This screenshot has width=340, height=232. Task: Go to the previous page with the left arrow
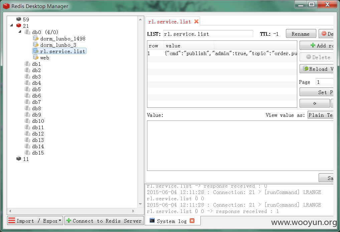click(315, 103)
